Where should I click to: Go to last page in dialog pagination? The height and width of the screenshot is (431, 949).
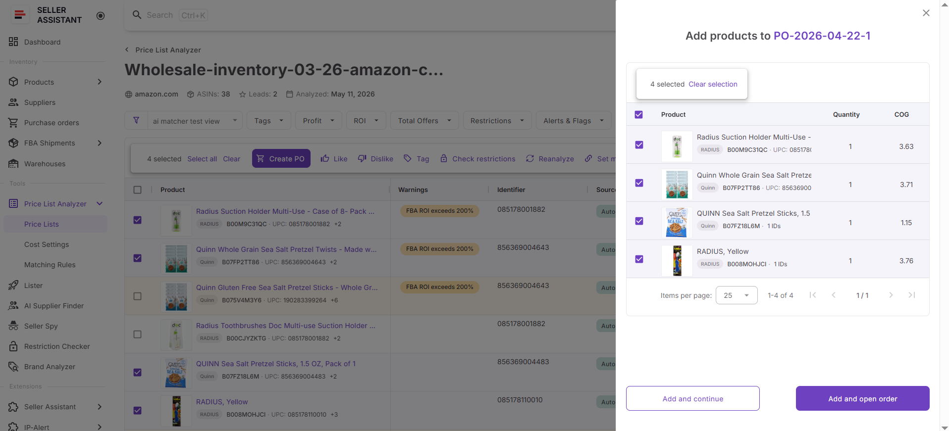[x=912, y=295]
